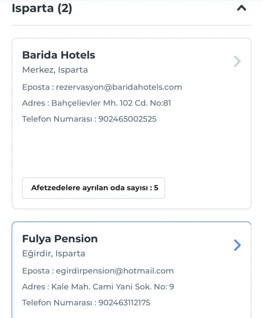263x318 pixels.
Task: Select the Barida Hotels title
Action: [59, 55]
